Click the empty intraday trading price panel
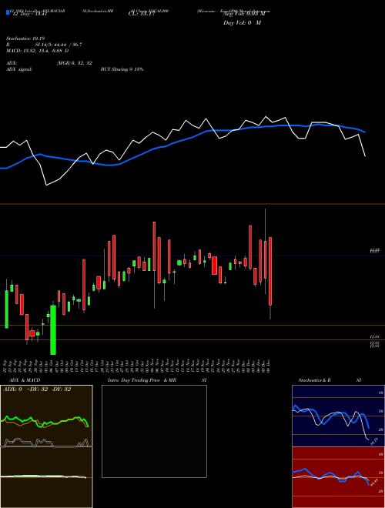This screenshot has height=508, width=385. [154, 431]
